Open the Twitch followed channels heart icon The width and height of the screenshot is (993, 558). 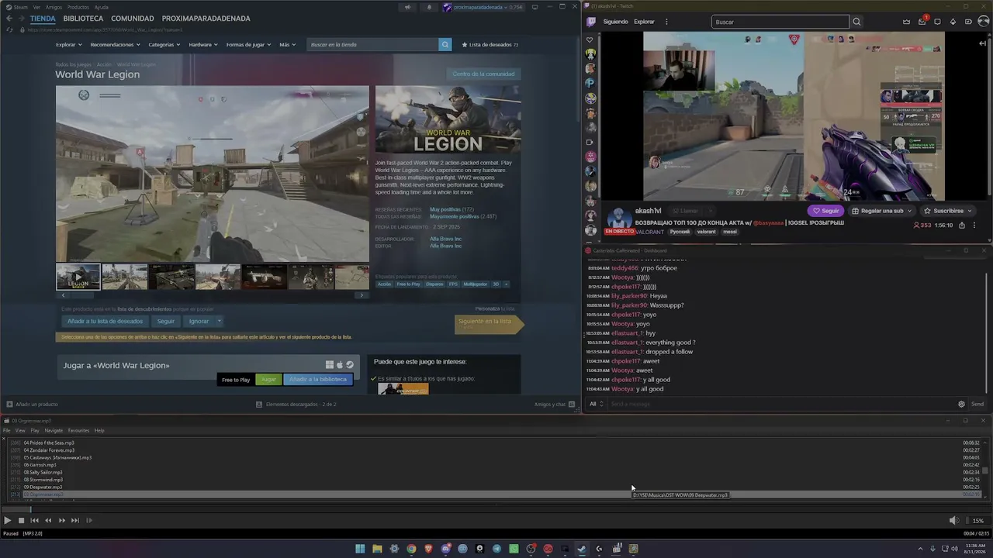[590, 40]
